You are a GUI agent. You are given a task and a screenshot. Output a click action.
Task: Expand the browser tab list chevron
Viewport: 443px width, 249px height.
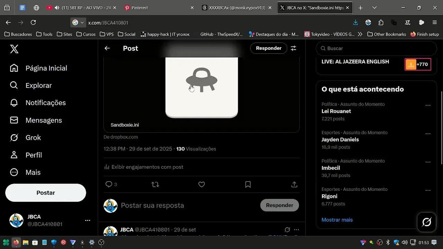(374, 8)
